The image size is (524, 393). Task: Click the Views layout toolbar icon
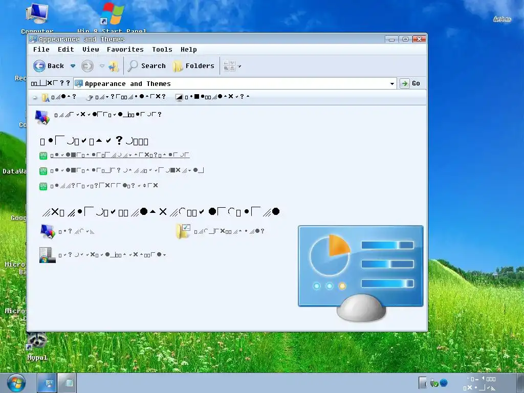click(230, 66)
